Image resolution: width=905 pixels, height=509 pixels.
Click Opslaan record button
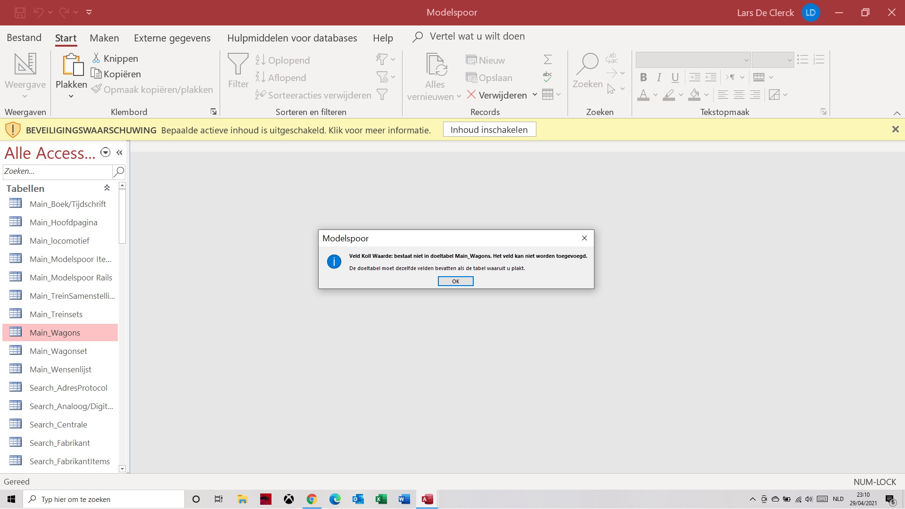[489, 78]
